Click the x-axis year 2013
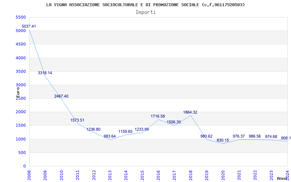Viewport: 291px width, 182px height. tap(110, 175)
